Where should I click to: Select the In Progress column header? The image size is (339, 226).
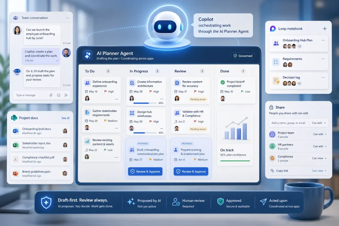pos(139,71)
